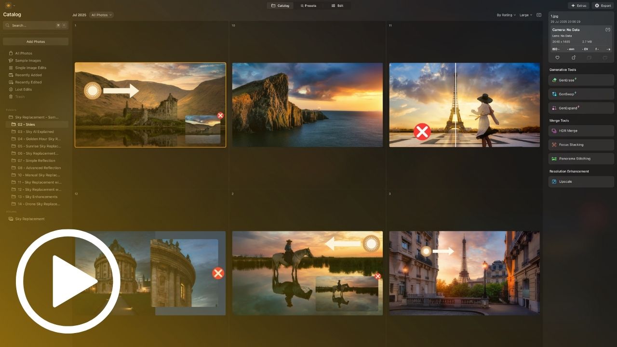Open the By Rating sort dropdown
The image size is (617, 347).
[x=506, y=15]
